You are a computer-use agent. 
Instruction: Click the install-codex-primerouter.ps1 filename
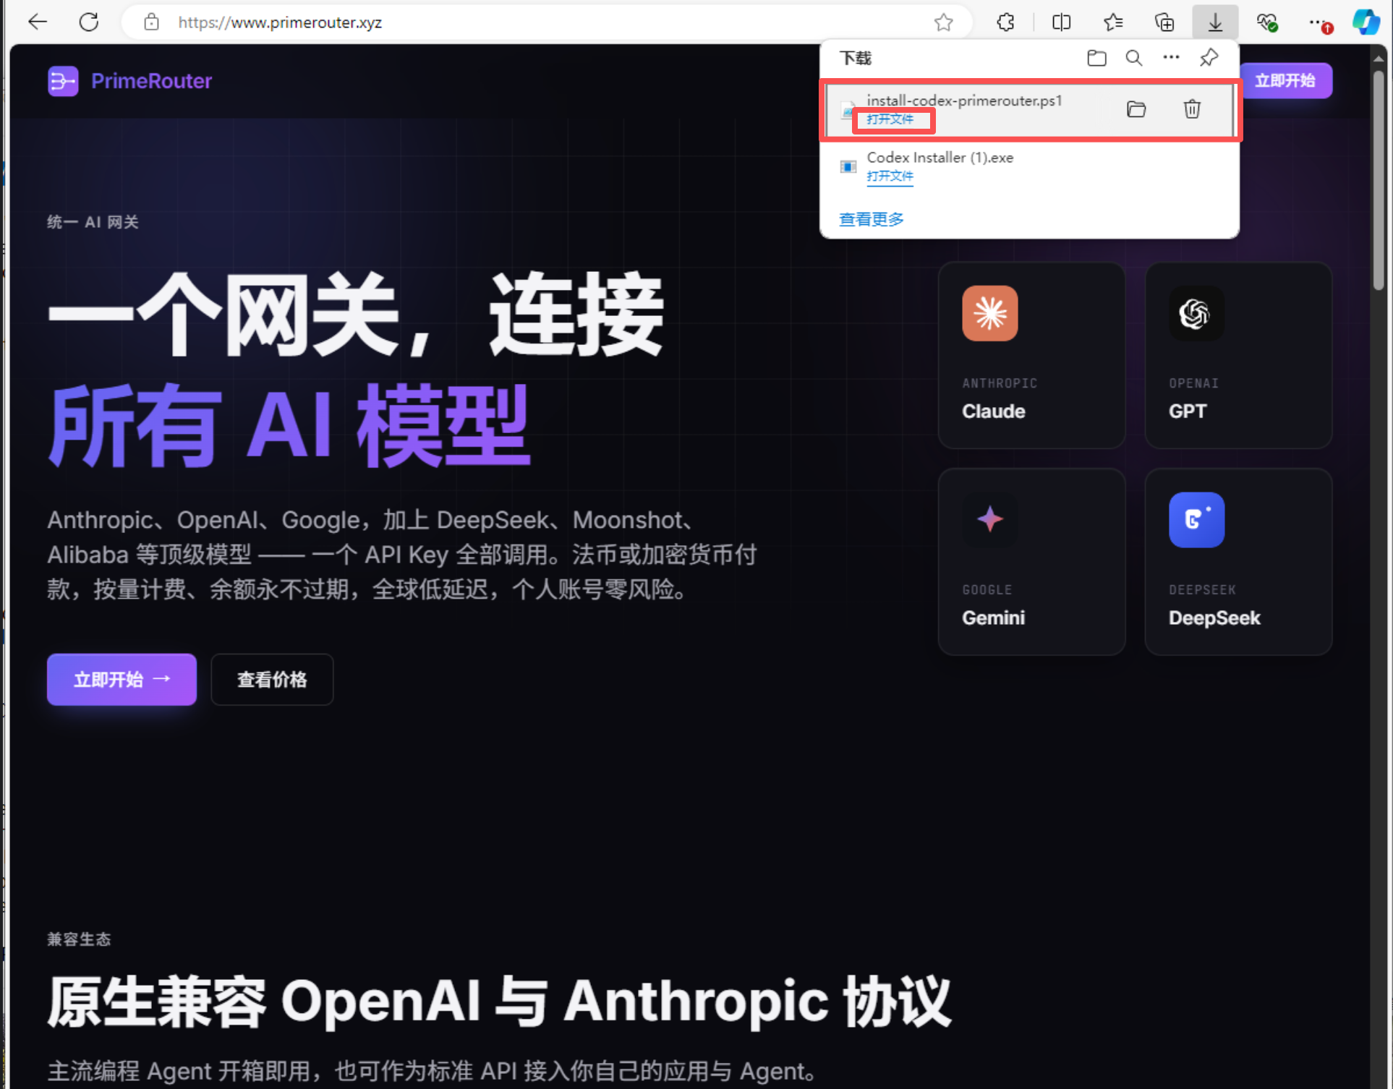pyautogui.click(x=964, y=101)
